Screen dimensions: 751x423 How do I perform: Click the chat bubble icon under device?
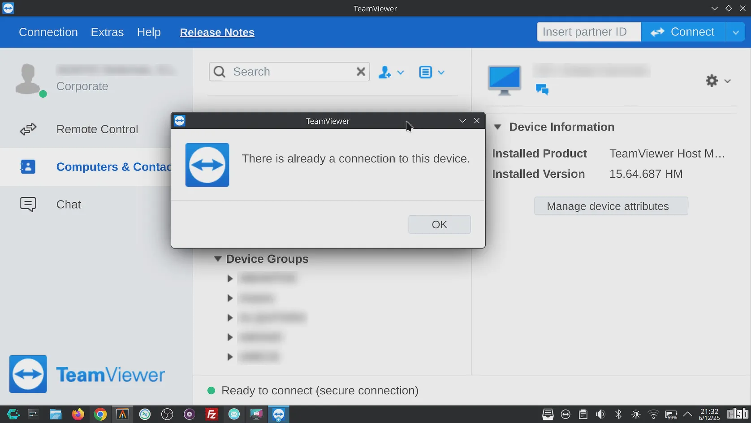pyautogui.click(x=542, y=89)
